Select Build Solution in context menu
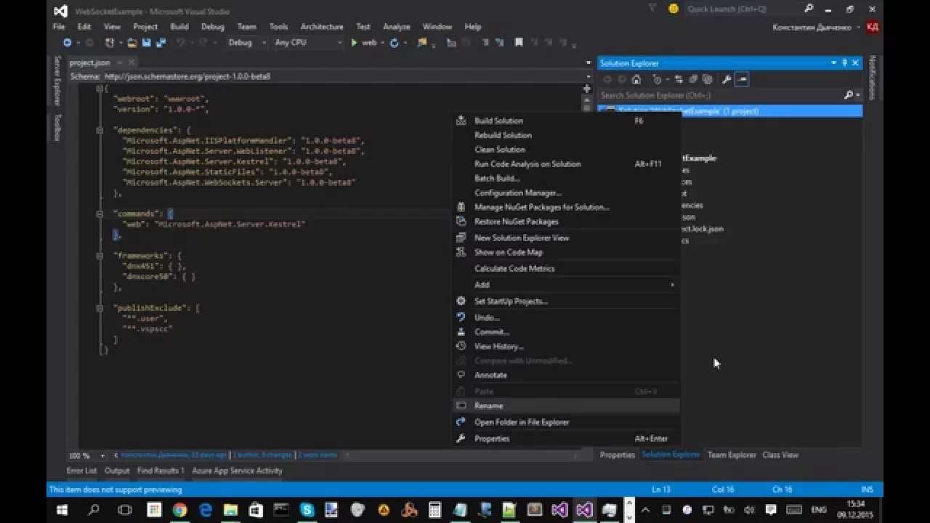 pyautogui.click(x=567, y=121)
